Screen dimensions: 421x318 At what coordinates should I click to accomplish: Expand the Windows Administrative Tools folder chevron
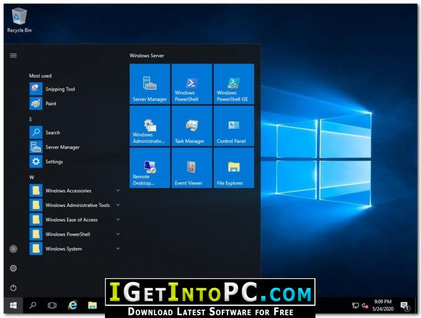point(118,205)
